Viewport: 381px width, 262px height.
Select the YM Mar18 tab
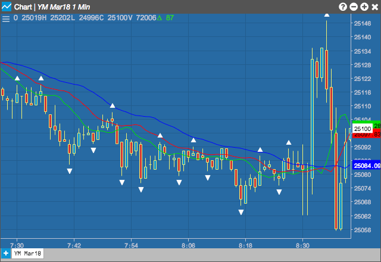coord(27,254)
